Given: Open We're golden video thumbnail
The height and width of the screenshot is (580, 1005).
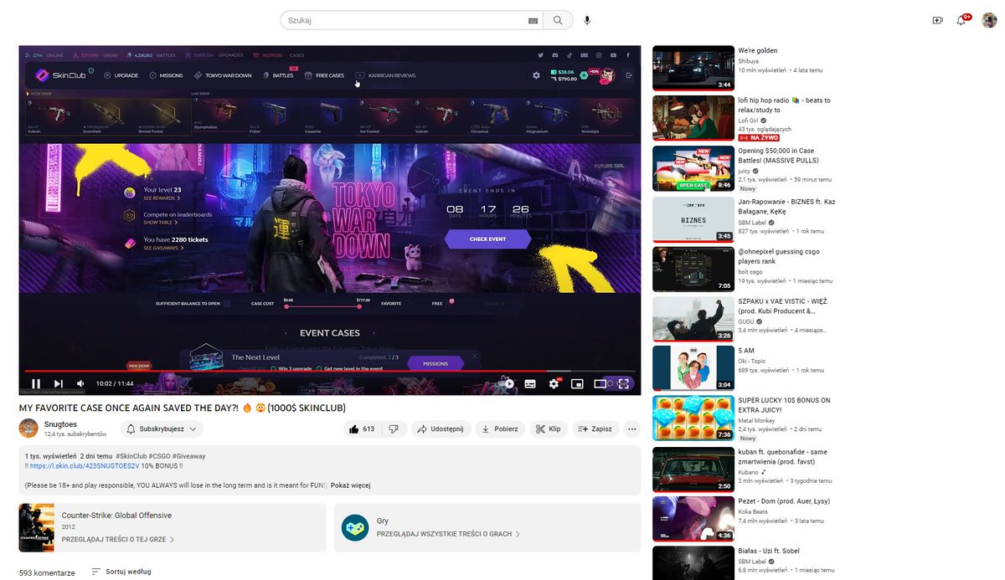Looking at the screenshot, I should click(x=693, y=68).
